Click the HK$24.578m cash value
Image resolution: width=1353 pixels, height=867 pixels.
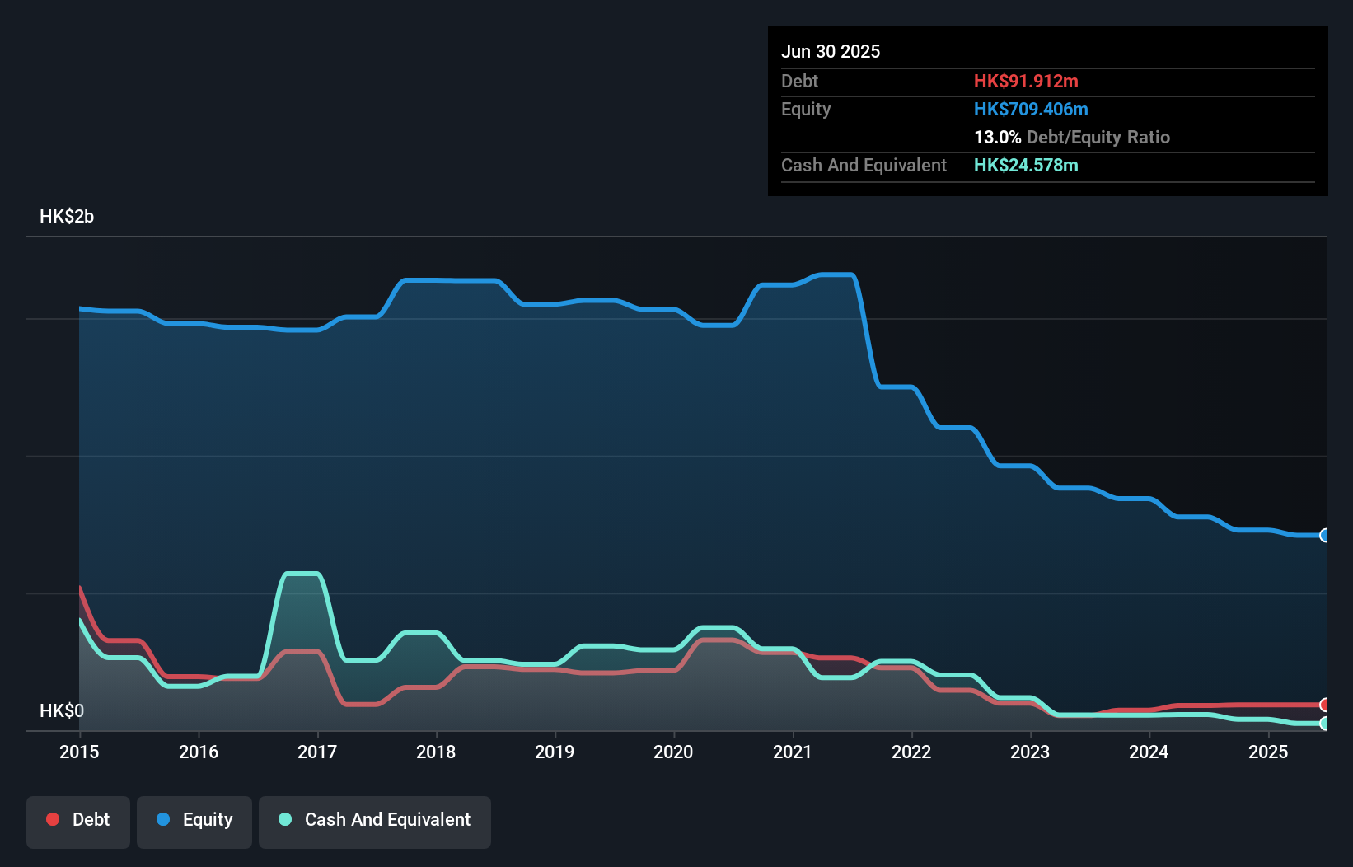[x=1026, y=166]
